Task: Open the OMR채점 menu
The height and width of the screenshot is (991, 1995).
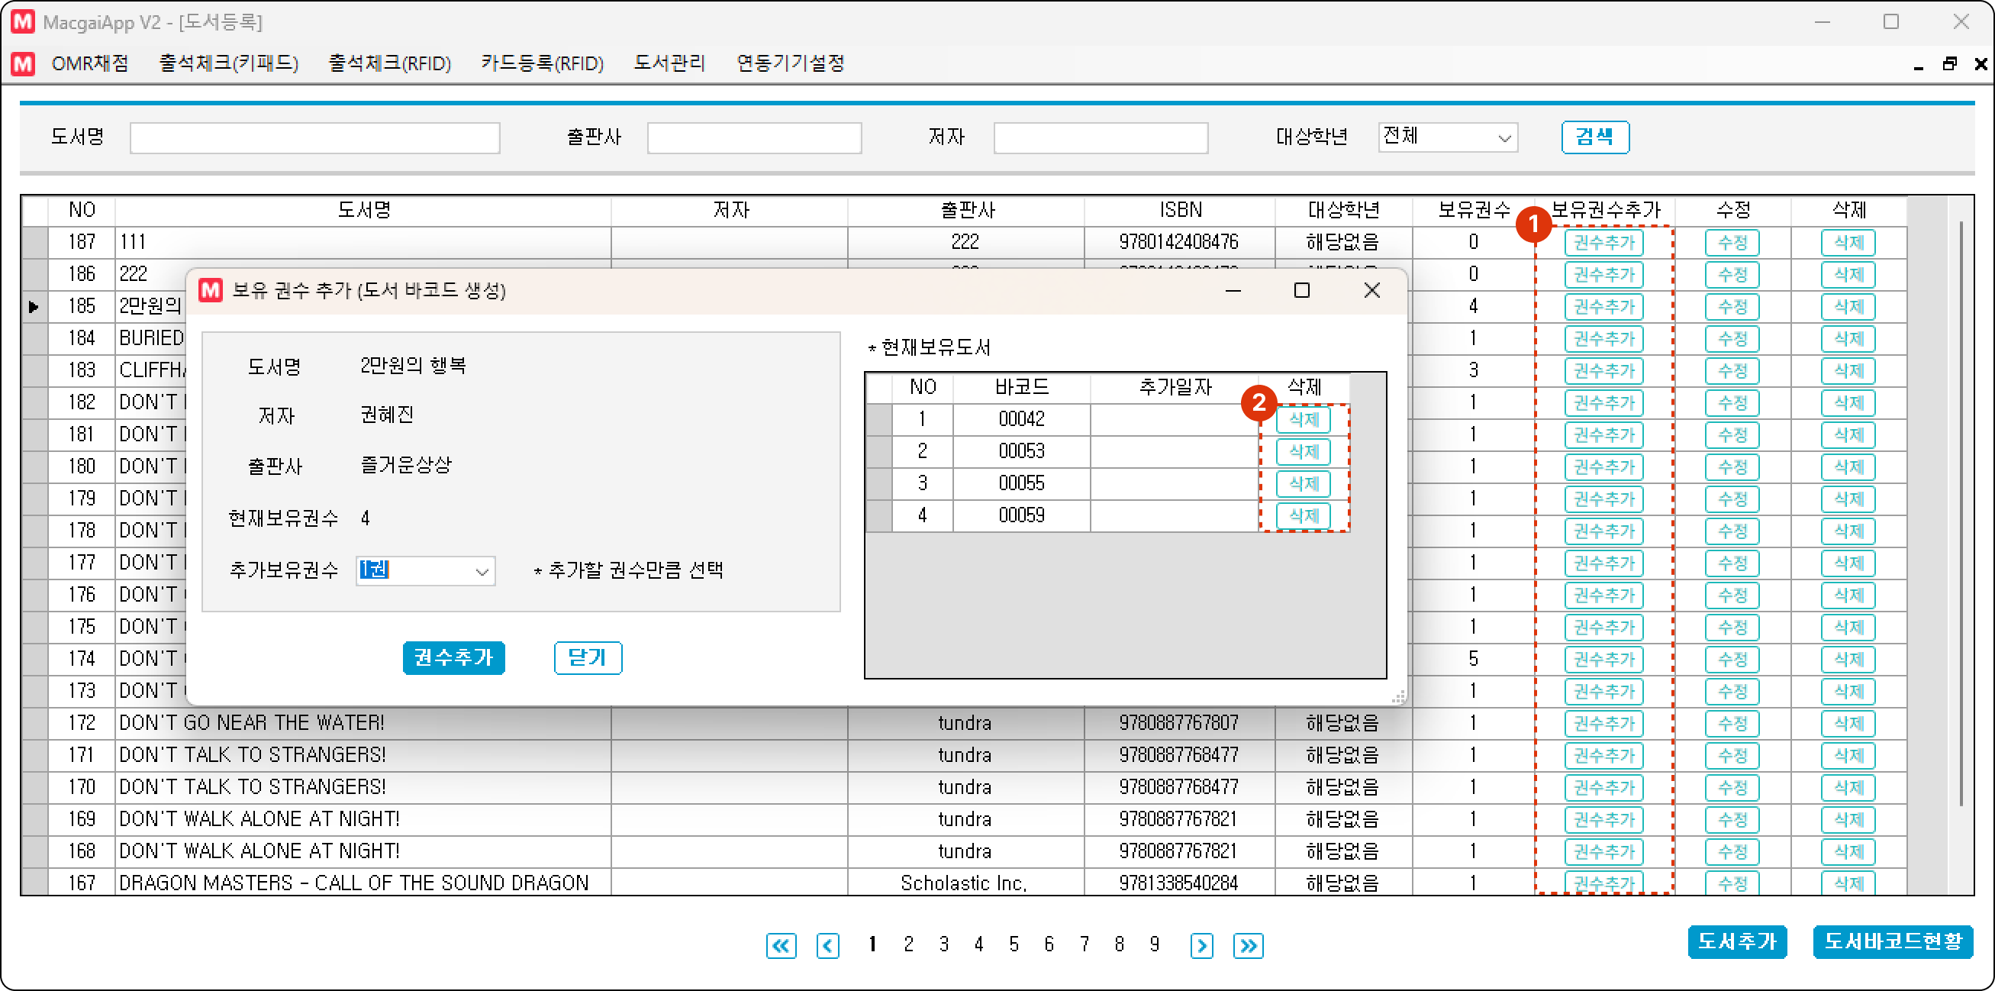Action: (90, 63)
